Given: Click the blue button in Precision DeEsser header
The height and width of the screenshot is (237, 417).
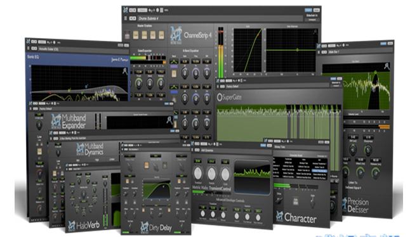Looking at the screenshot, I should coord(383,44).
